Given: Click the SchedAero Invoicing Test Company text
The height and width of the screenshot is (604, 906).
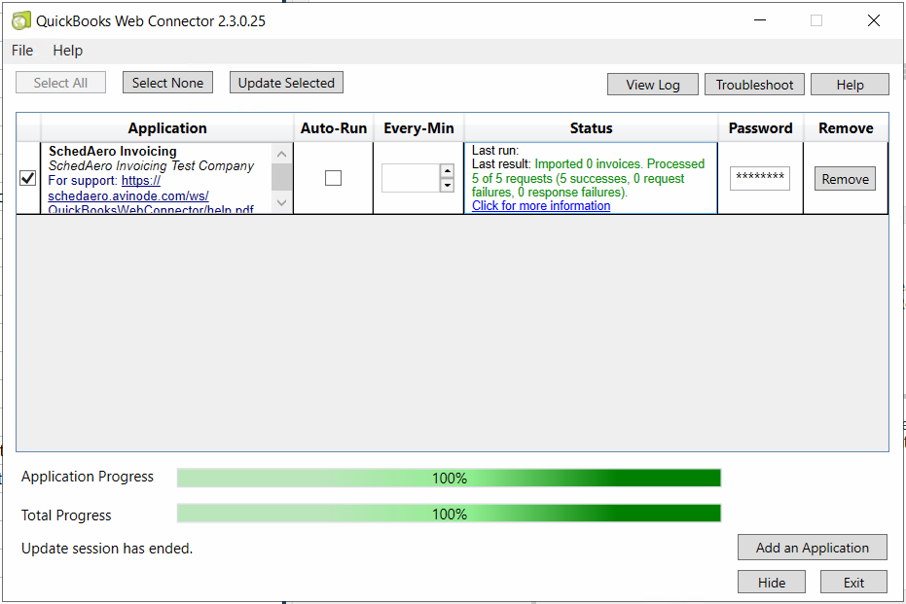Looking at the screenshot, I should tap(152, 165).
